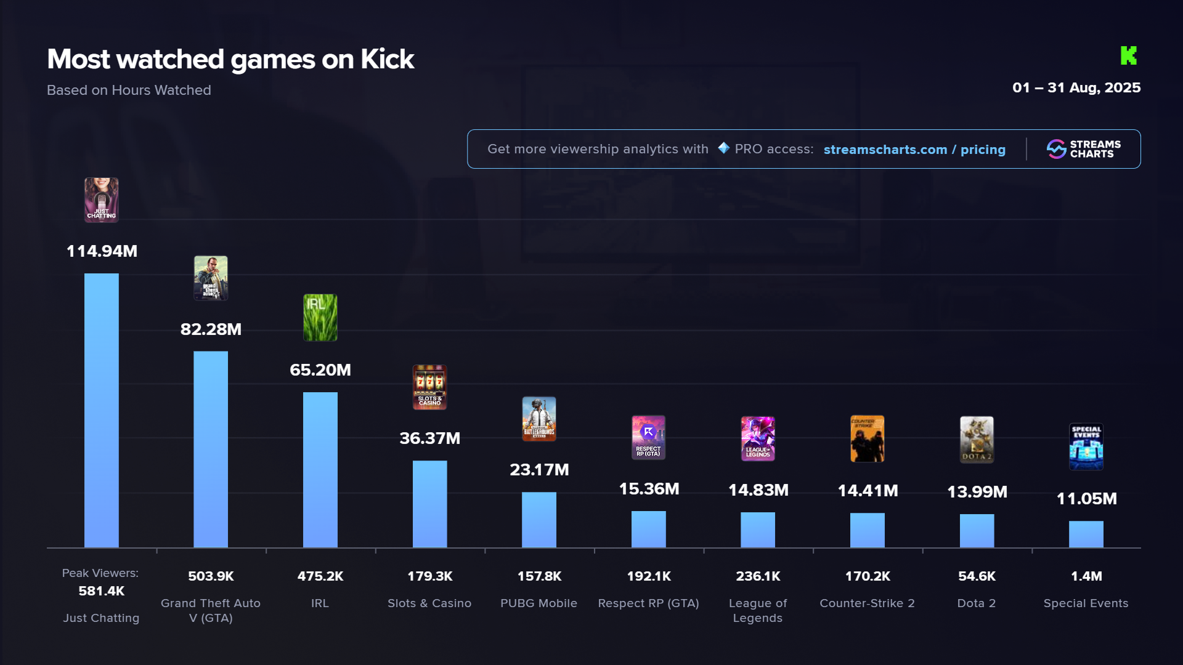
Task: Open the streamscharts.com / pricing link
Action: tap(914, 150)
